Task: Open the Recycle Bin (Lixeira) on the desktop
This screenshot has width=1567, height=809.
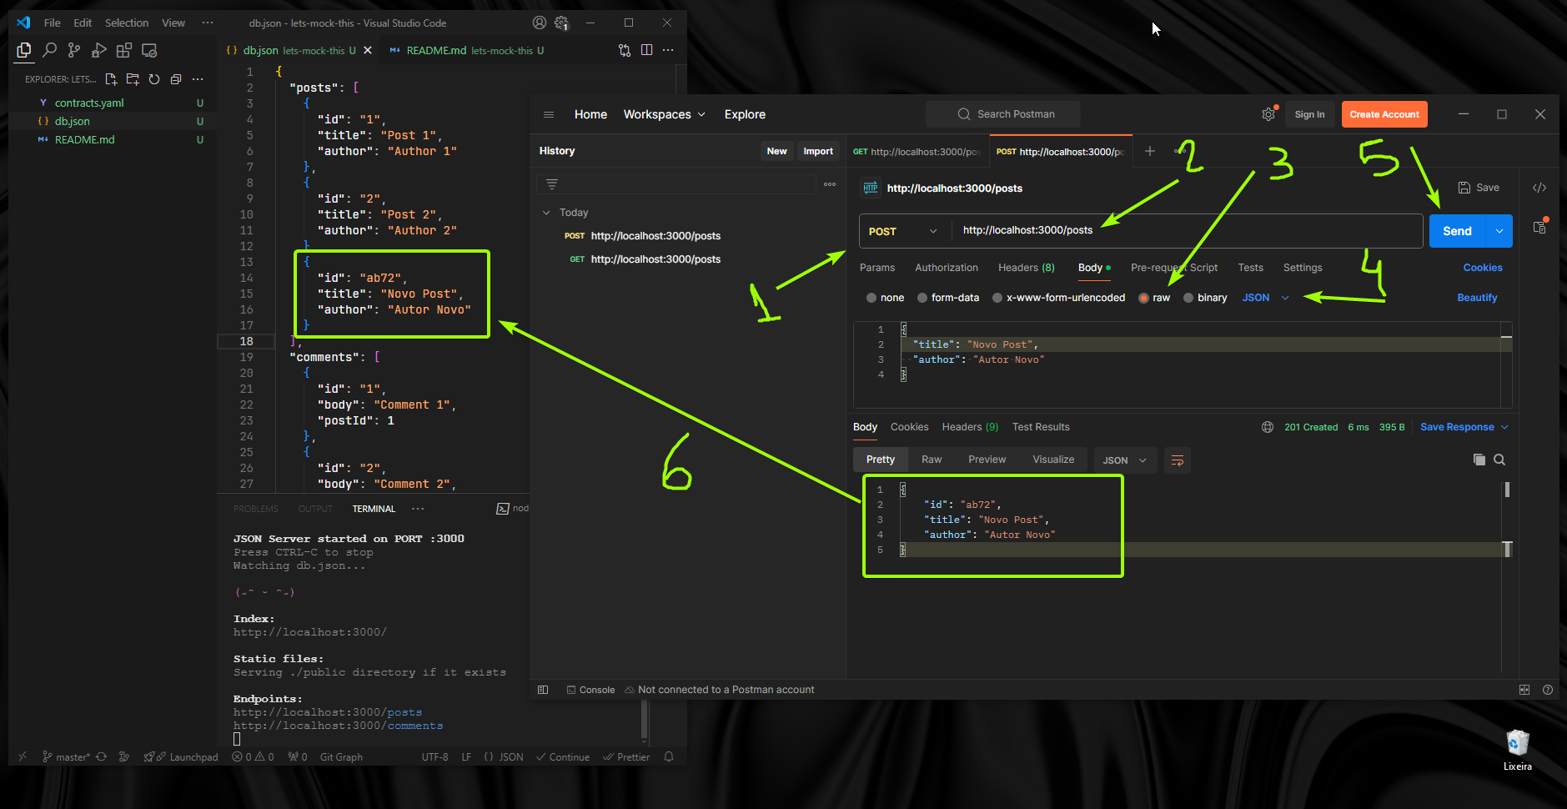Action: [1518, 749]
